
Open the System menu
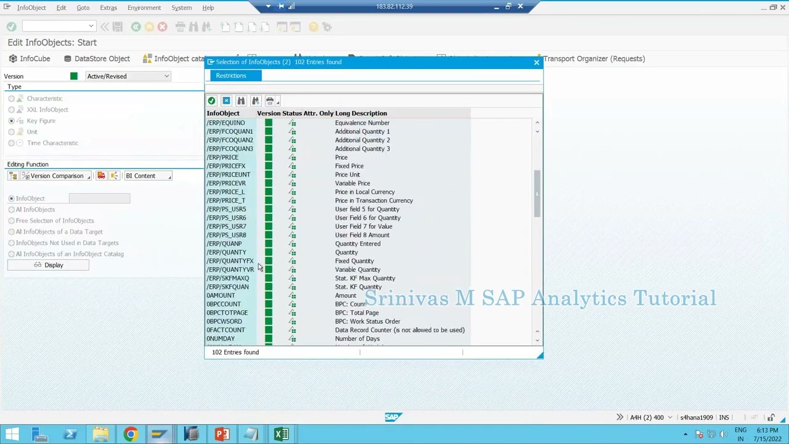pyautogui.click(x=181, y=7)
